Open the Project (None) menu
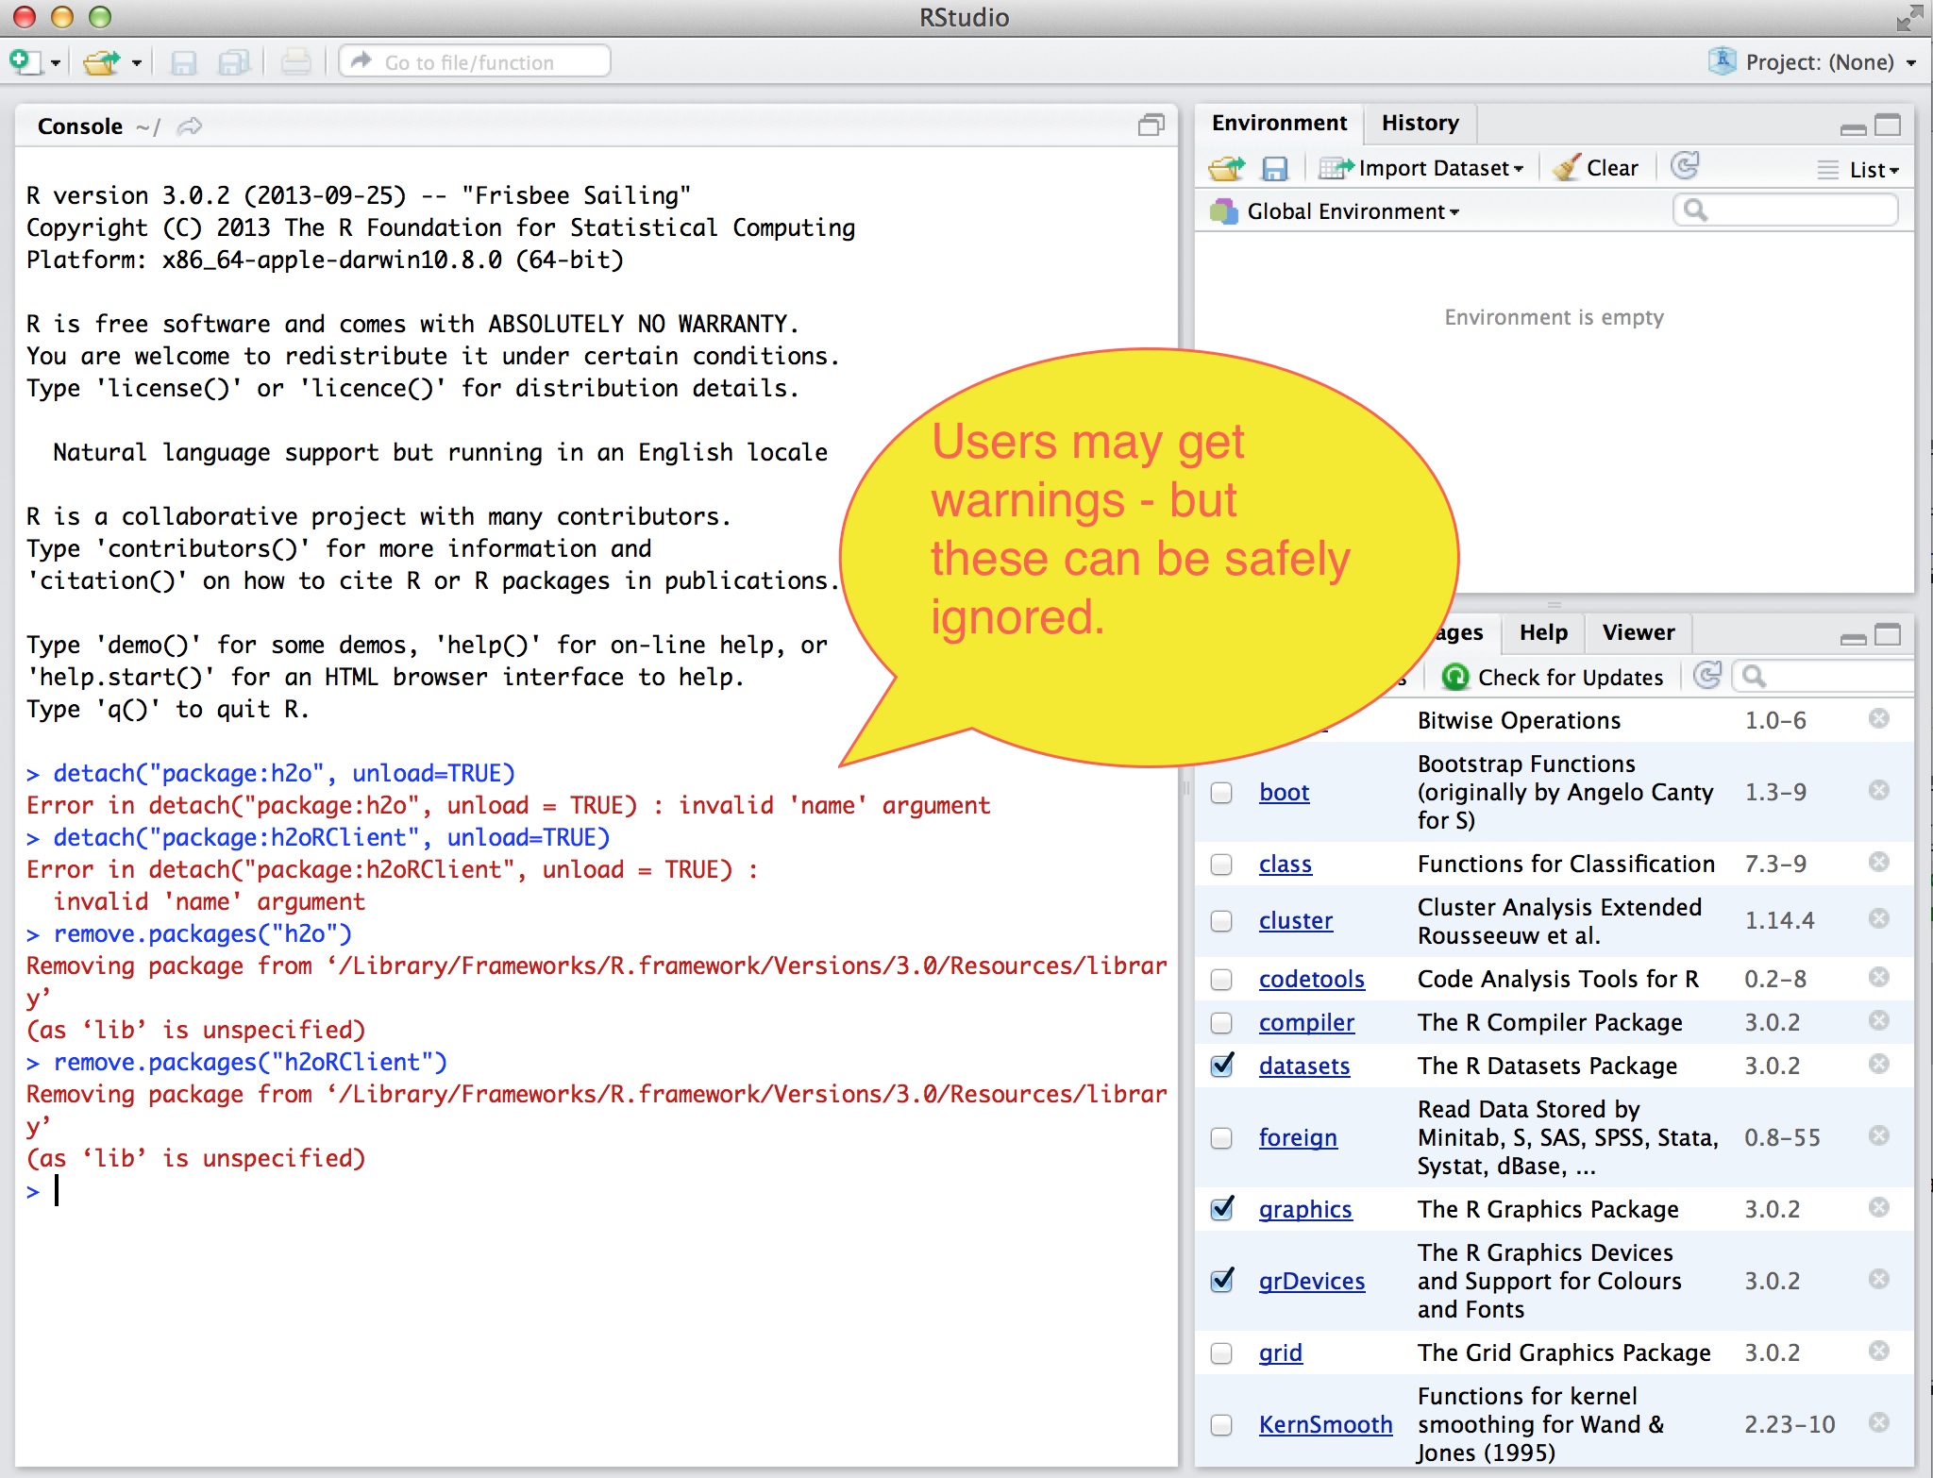 [1817, 62]
